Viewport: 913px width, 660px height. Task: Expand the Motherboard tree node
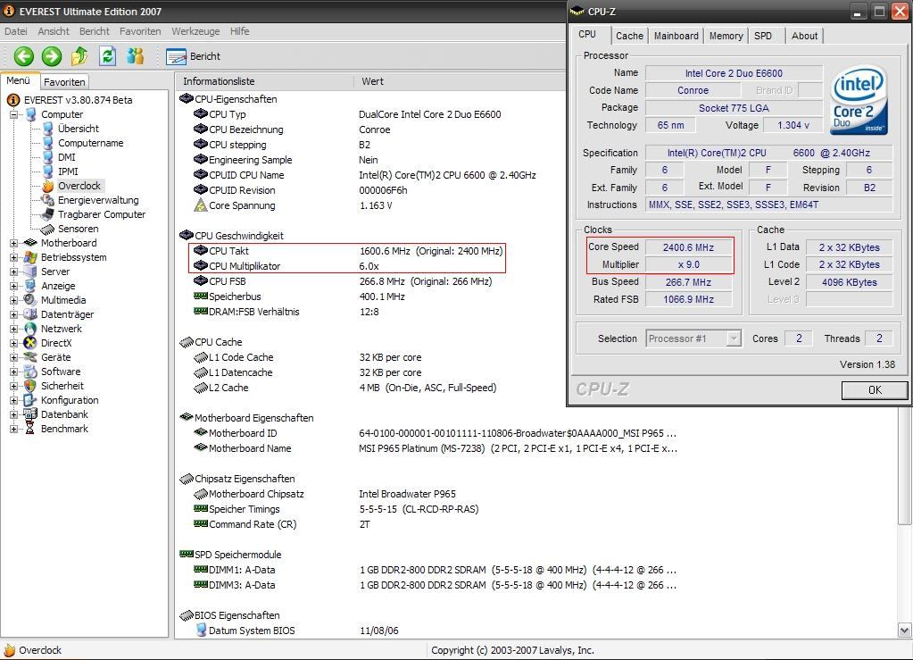coord(13,243)
